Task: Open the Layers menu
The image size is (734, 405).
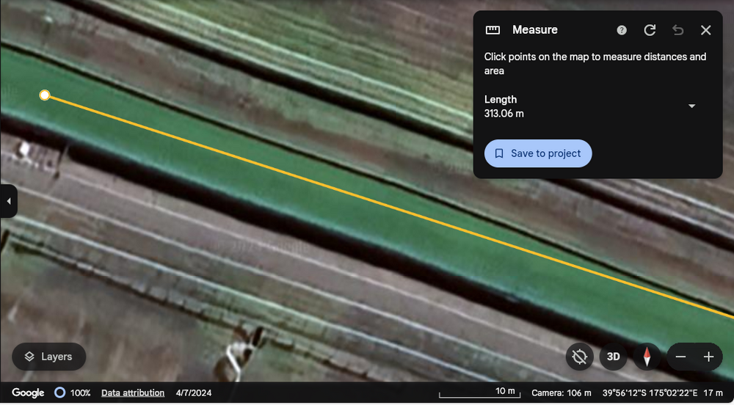Action: point(48,357)
